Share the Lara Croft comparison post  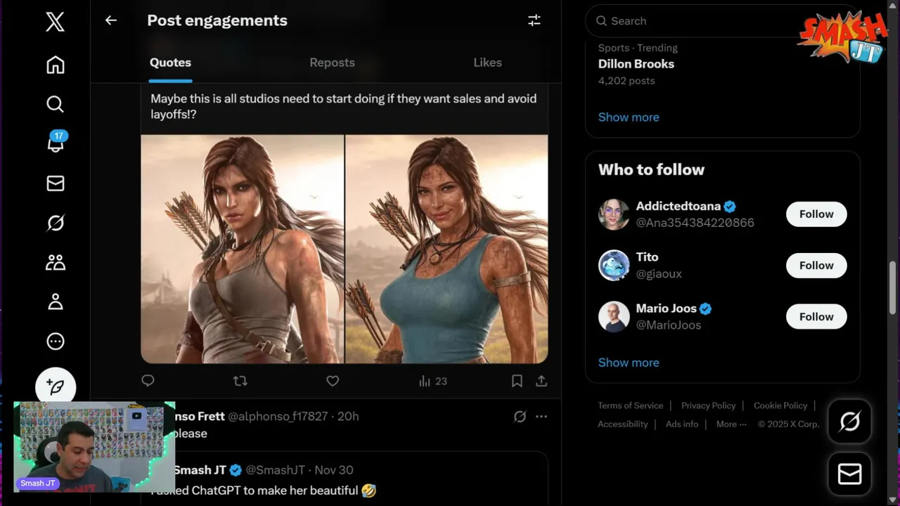(541, 381)
